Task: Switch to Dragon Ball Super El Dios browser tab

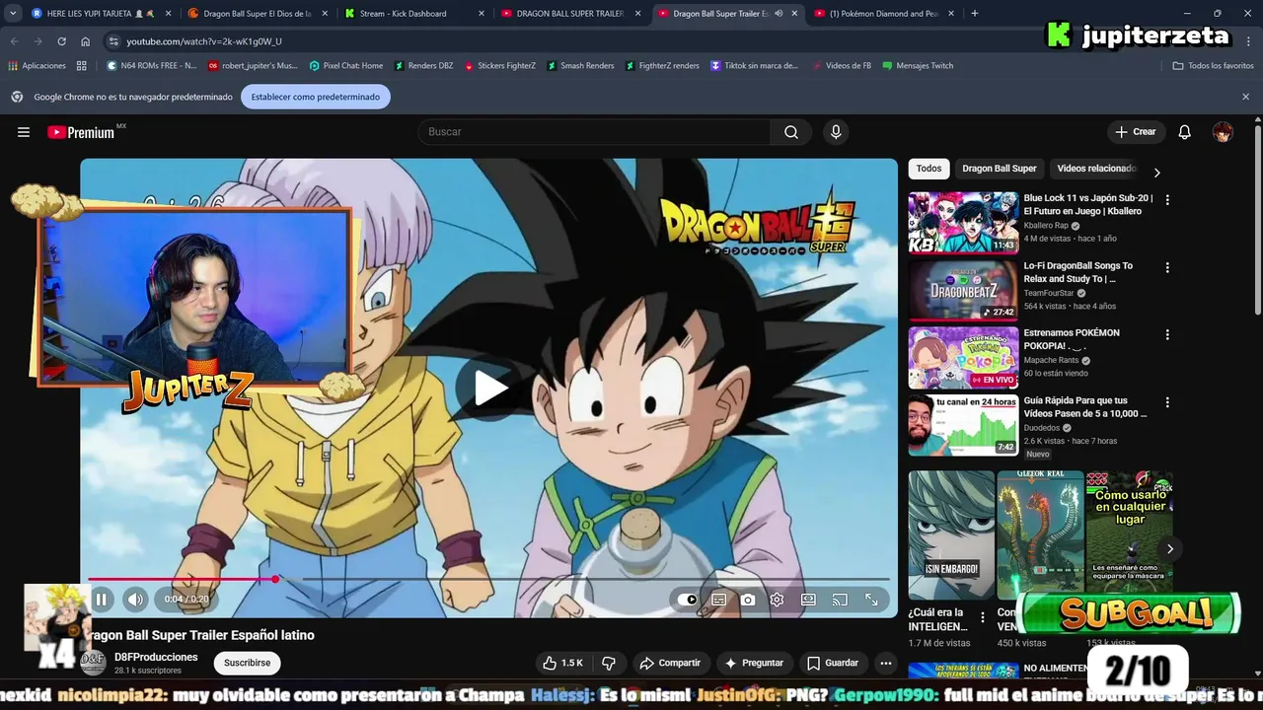Action: point(258,14)
